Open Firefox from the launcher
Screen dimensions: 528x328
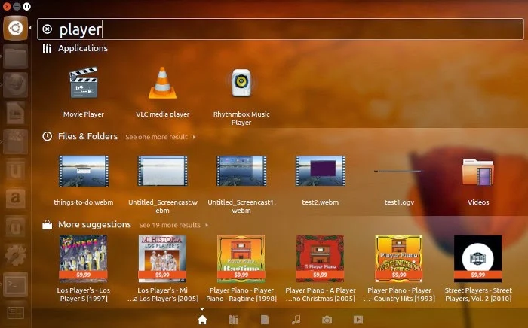click(x=16, y=85)
